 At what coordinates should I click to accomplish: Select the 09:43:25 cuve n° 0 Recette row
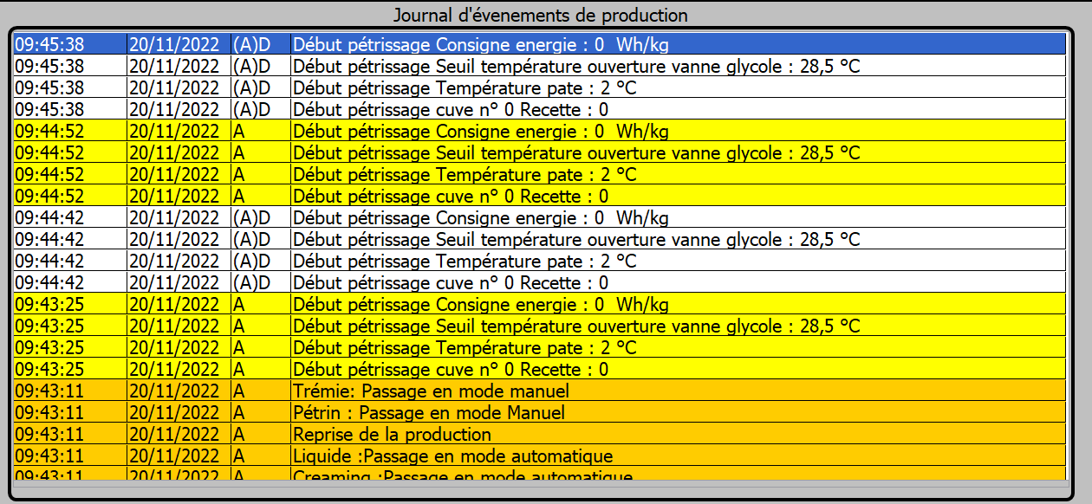pos(451,370)
